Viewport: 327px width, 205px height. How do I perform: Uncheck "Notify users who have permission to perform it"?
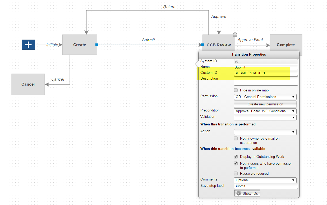tap(236, 163)
